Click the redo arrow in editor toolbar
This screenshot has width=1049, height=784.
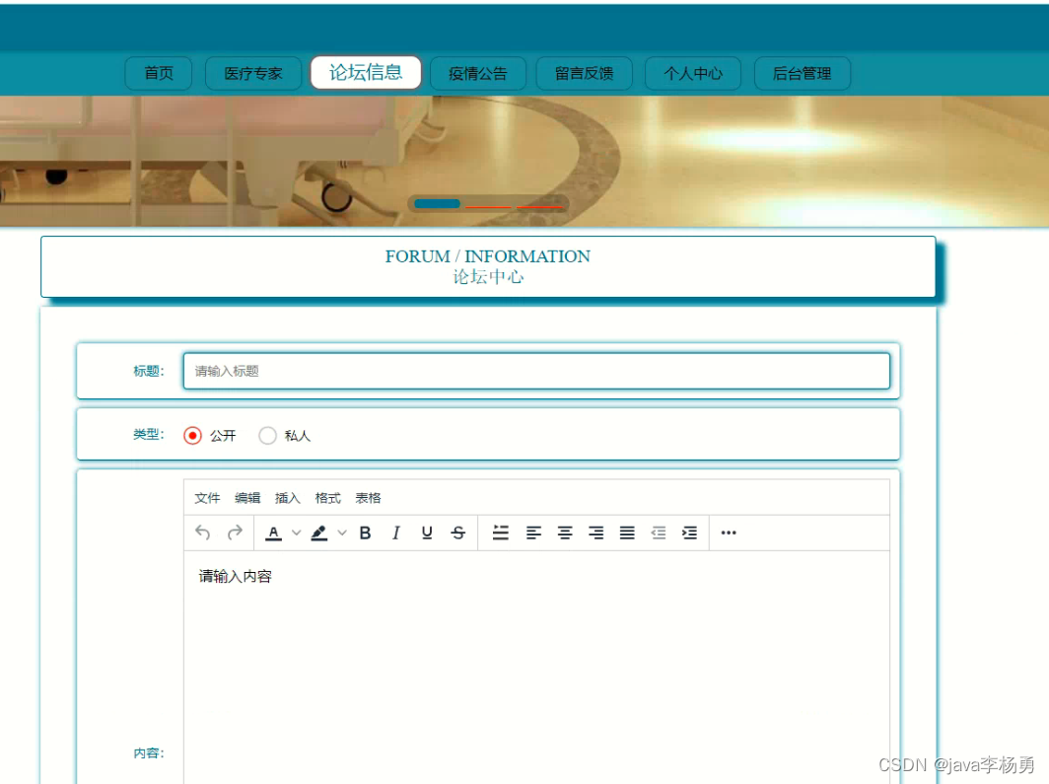pyautogui.click(x=235, y=533)
